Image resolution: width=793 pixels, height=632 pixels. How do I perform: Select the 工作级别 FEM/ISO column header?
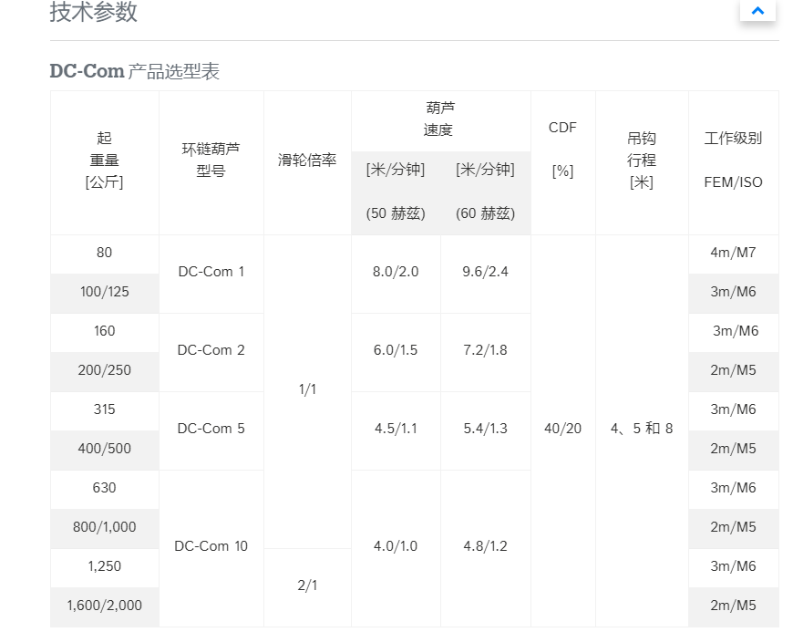click(733, 161)
